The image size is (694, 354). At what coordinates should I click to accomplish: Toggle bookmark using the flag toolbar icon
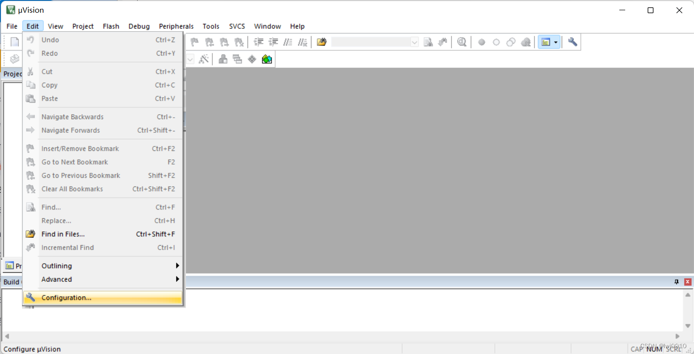[194, 42]
